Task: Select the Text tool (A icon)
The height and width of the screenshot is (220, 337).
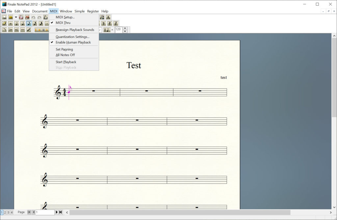Action: [108, 17]
